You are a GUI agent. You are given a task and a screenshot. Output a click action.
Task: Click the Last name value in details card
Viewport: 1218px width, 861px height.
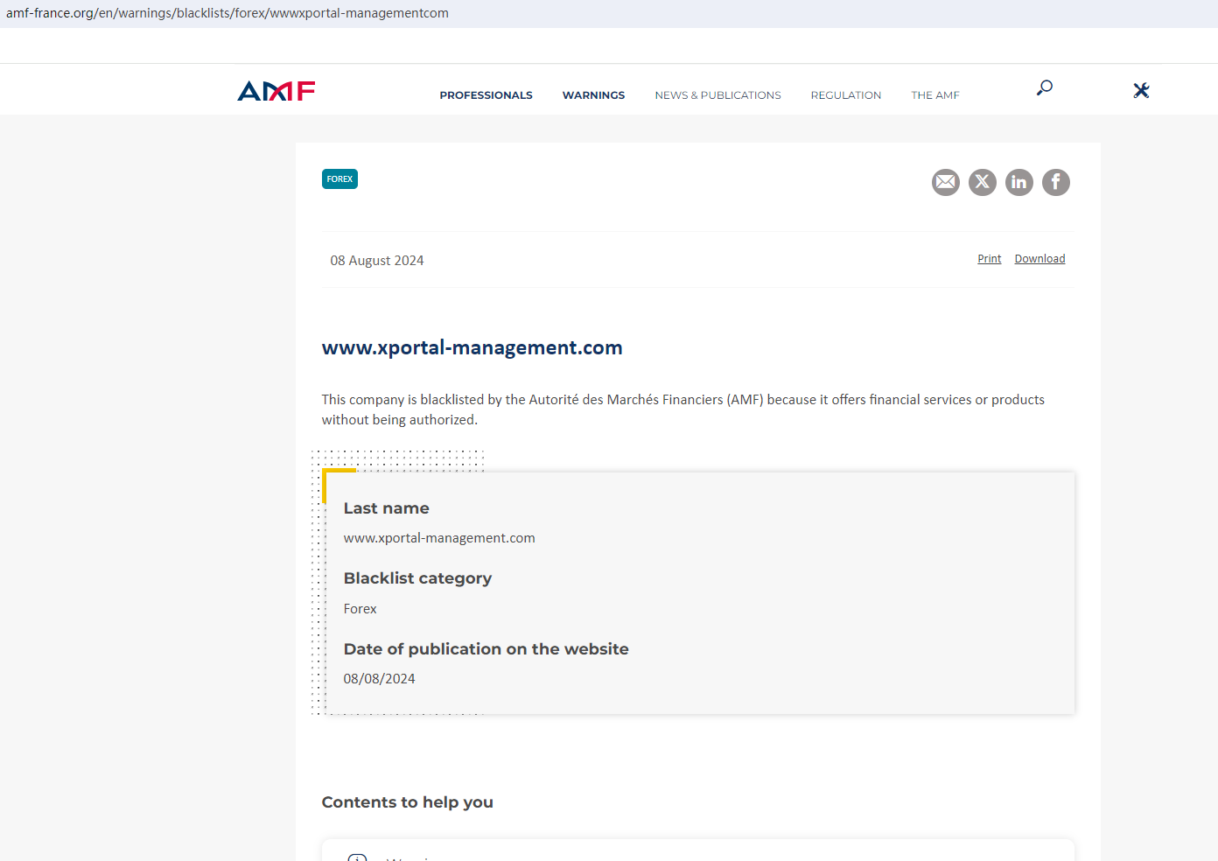[438, 538]
